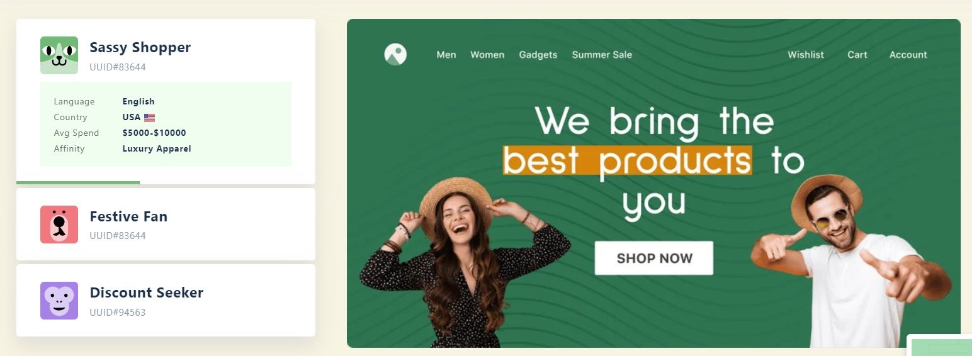Select the Sassy Shopper persona title
The image size is (972, 356).
pyautogui.click(x=140, y=47)
